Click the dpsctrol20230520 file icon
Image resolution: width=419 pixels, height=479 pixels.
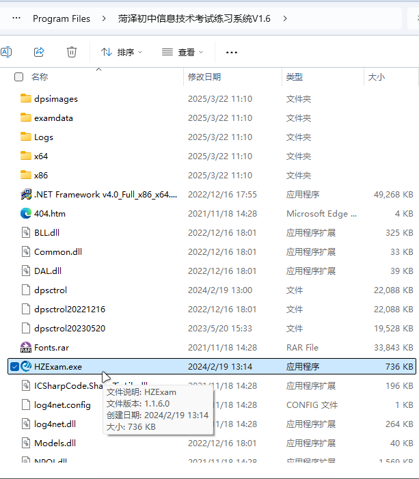(x=26, y=328)
